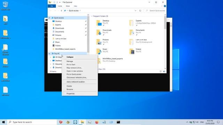Open the Recycle Bin desktop icon
This screenshot has width=223, height=125.
(6, 6)
